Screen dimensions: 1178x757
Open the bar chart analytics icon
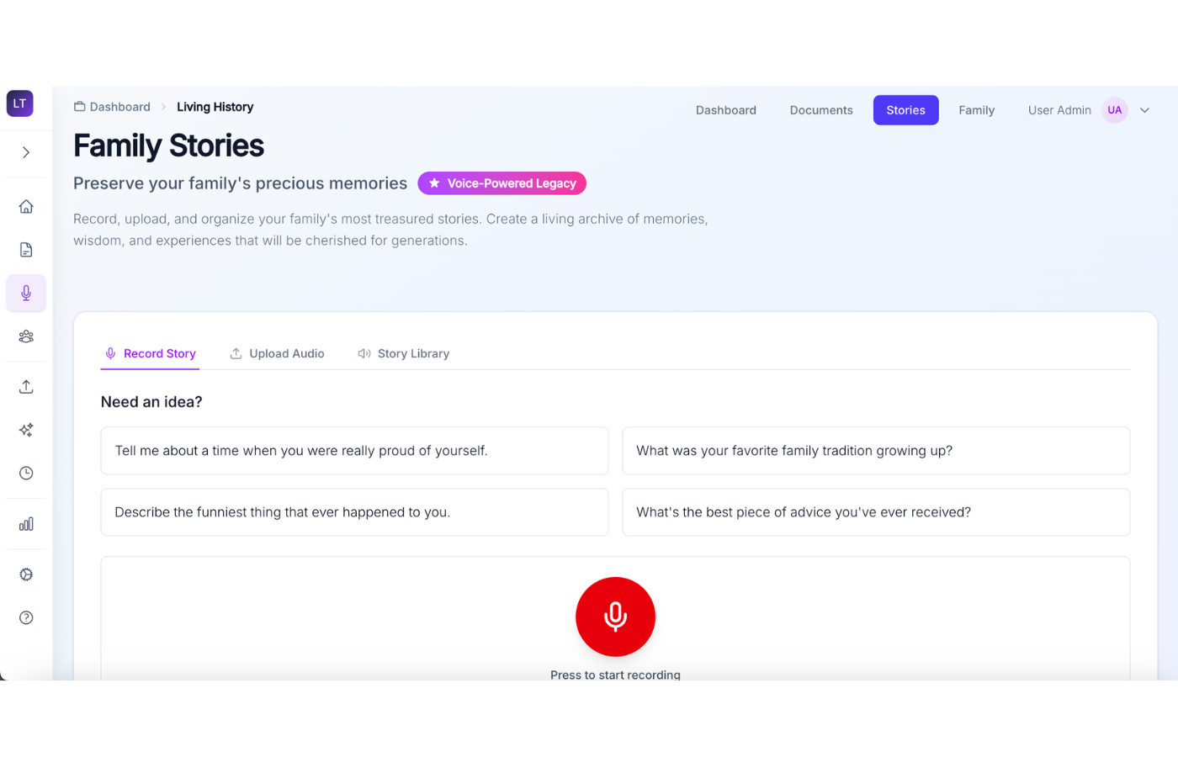point(26,524)
